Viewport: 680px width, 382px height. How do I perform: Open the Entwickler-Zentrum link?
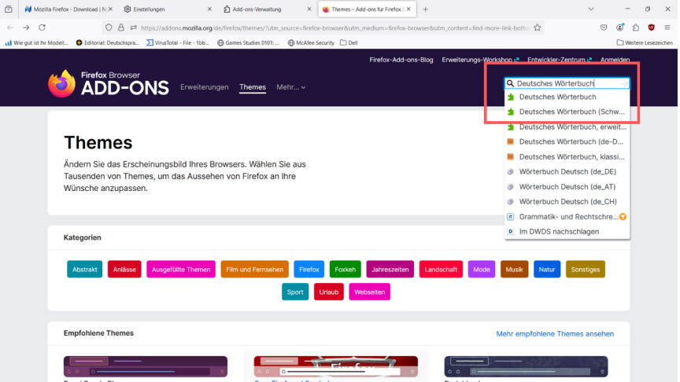tap(560, 60)
